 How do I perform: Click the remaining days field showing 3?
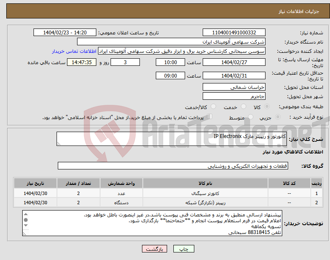tap(125, 62)
